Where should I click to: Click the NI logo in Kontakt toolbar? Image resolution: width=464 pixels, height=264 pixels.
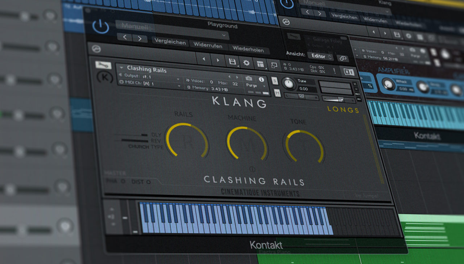(x=349, y=72)
